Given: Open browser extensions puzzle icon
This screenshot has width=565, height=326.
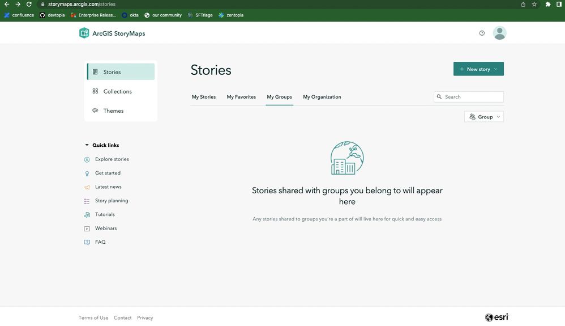Looking at the screenshot, I should [547, 5].
